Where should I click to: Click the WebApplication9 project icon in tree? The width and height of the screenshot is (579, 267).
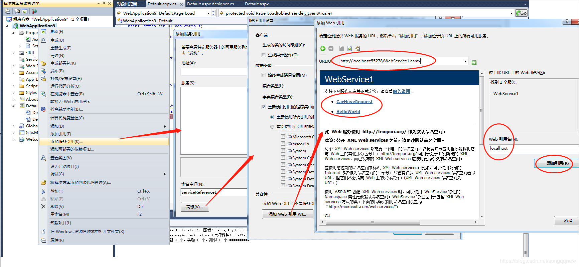pos(15,26)
